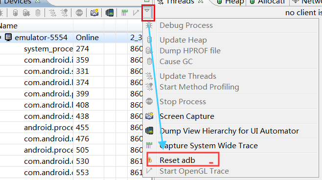Select Dump HPROF file menu entry
Viewport: 322px width, 180px height.
(230, 51)
